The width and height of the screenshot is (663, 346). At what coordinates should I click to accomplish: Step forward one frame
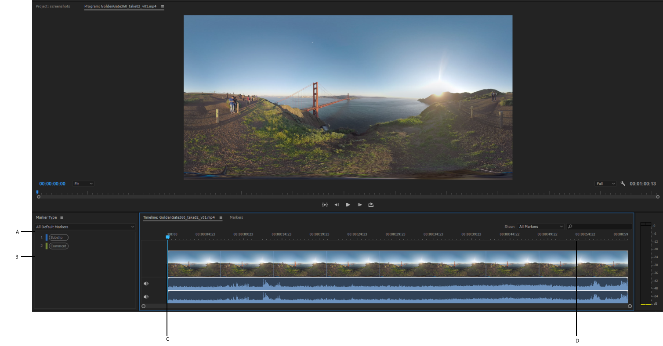[x=359, y=205]
